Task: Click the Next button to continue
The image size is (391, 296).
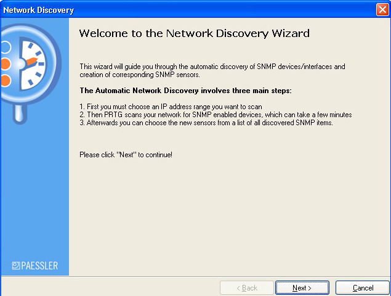Action: (x=302, y=288)
